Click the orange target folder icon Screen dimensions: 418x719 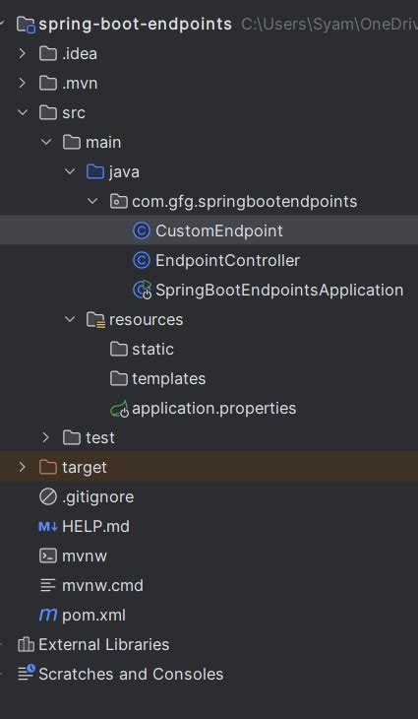pos(48,467)
